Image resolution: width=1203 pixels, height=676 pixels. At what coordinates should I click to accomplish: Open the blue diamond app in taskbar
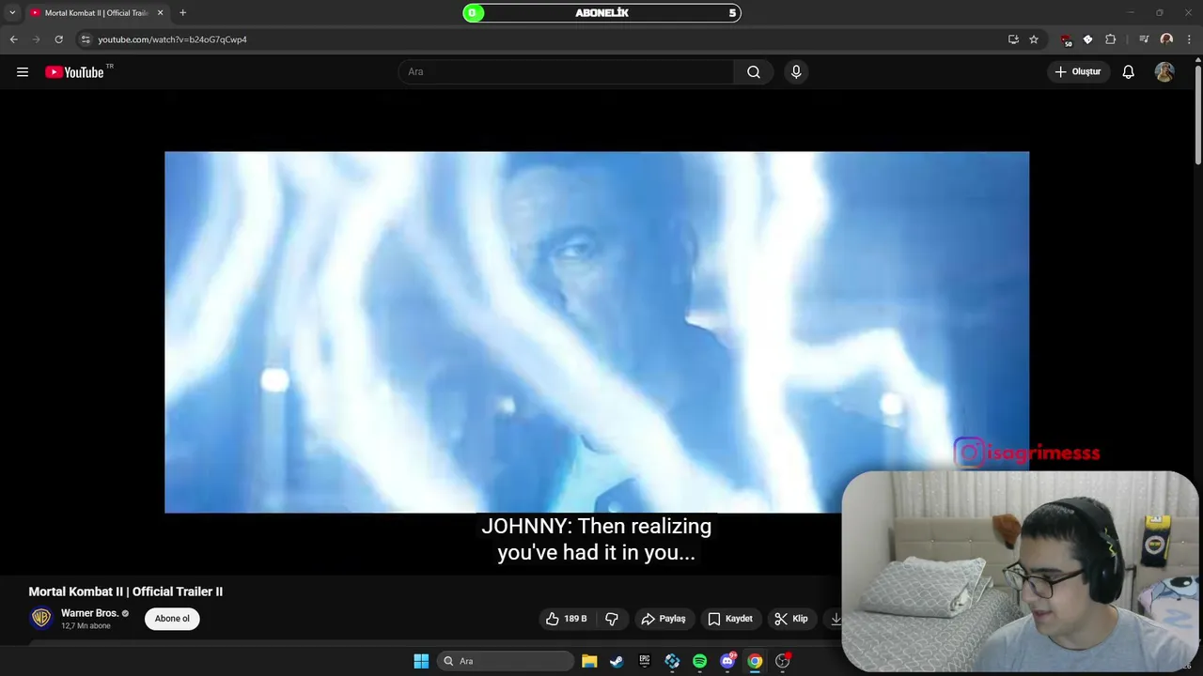(x=672, y=661)
